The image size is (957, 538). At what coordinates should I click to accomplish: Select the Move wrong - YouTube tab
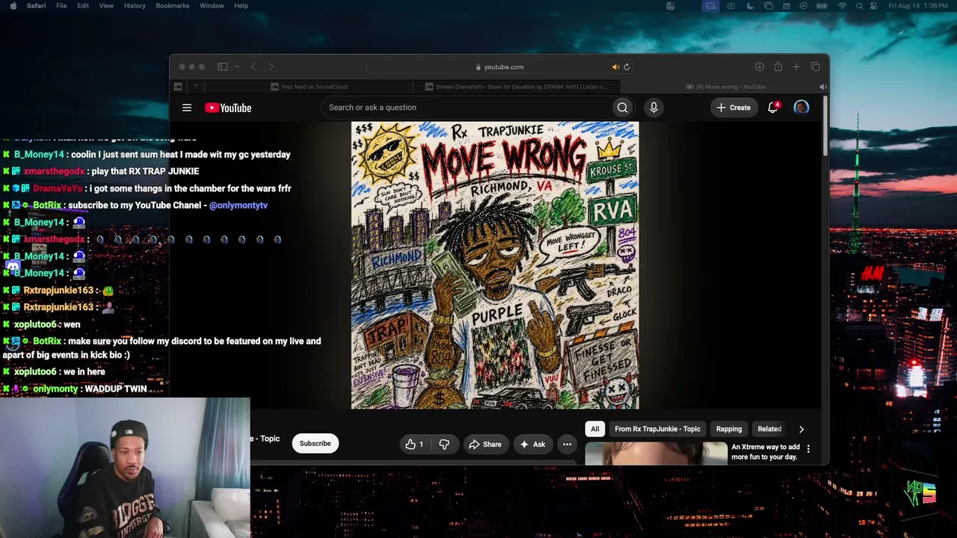727,87
